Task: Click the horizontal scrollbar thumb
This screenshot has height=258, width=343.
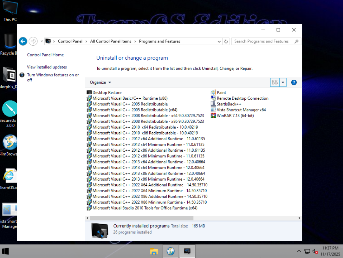Action: click(x=142, y=218)
